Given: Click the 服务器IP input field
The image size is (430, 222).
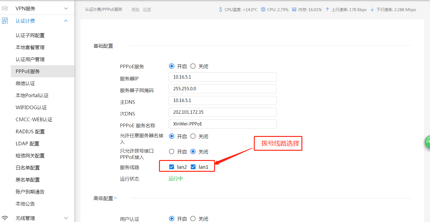Looking at the screenshot, I should click(222, 77).
